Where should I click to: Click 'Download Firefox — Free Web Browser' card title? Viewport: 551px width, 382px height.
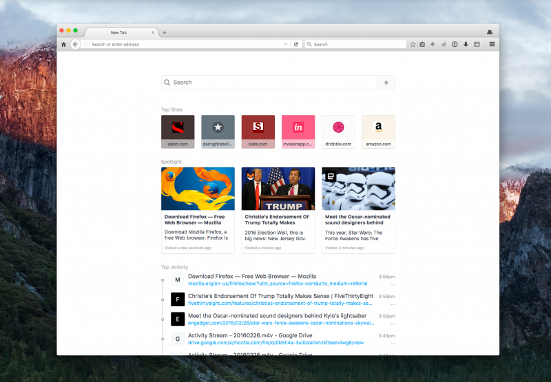(195, 220)
